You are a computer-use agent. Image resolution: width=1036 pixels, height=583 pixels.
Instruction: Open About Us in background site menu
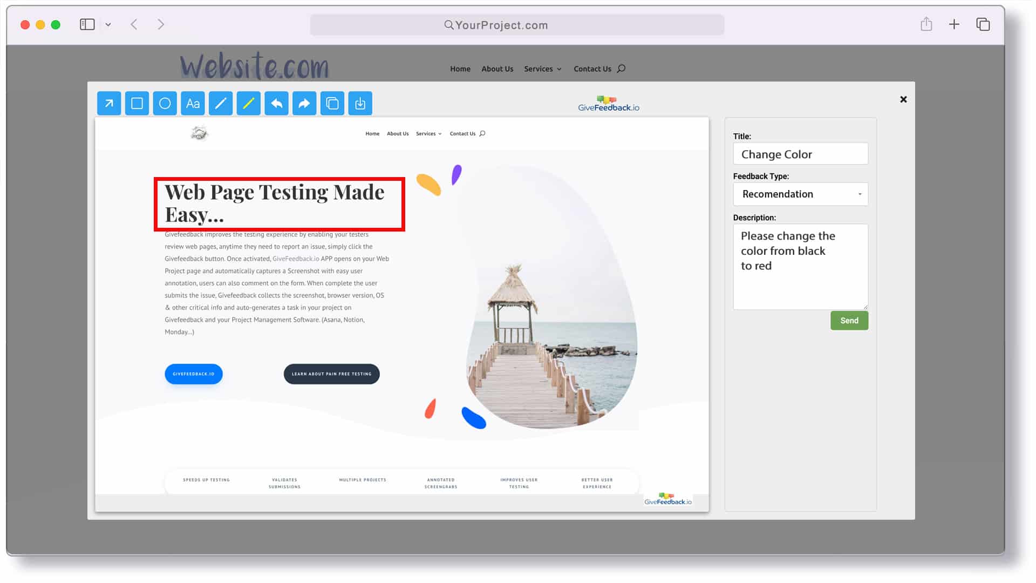coord(497,69)
